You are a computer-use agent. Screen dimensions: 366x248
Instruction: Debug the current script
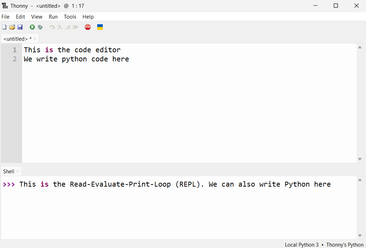point(40,27)
